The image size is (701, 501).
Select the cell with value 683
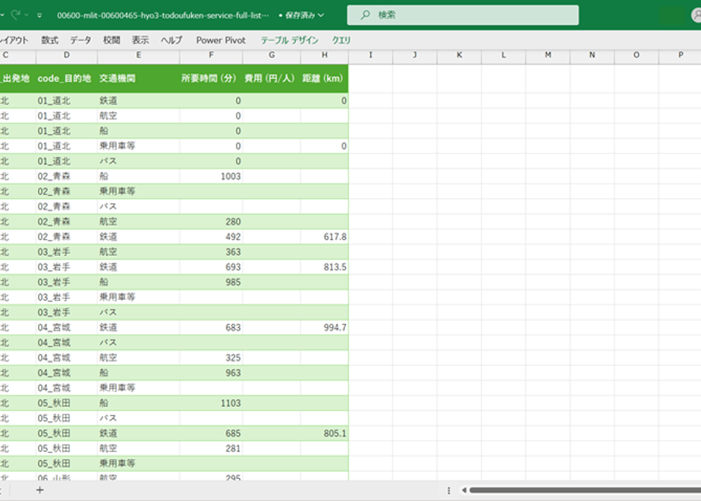coord(211,327)
